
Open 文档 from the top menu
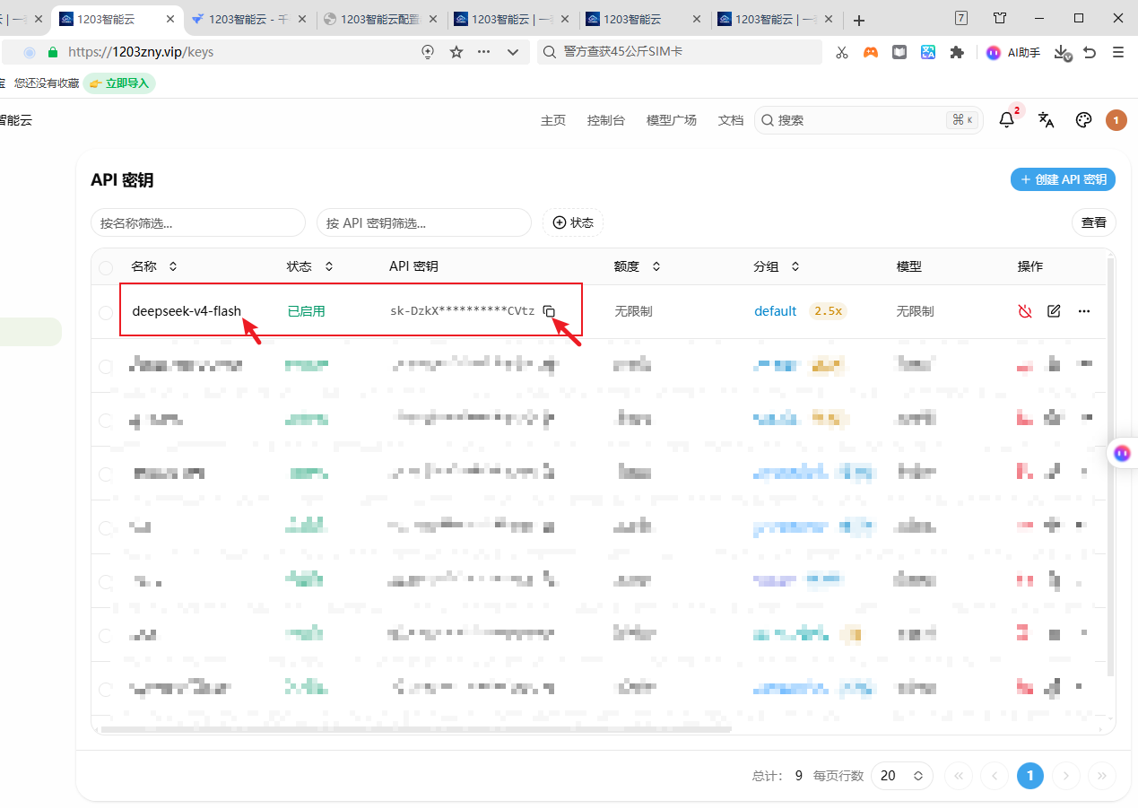click(x=731, y=120)
